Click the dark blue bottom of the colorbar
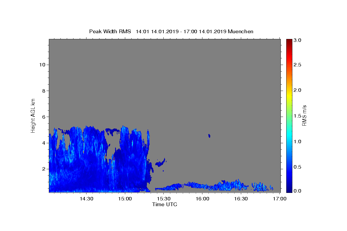This screenshot has width=347, height=231. tap(289, 191)
